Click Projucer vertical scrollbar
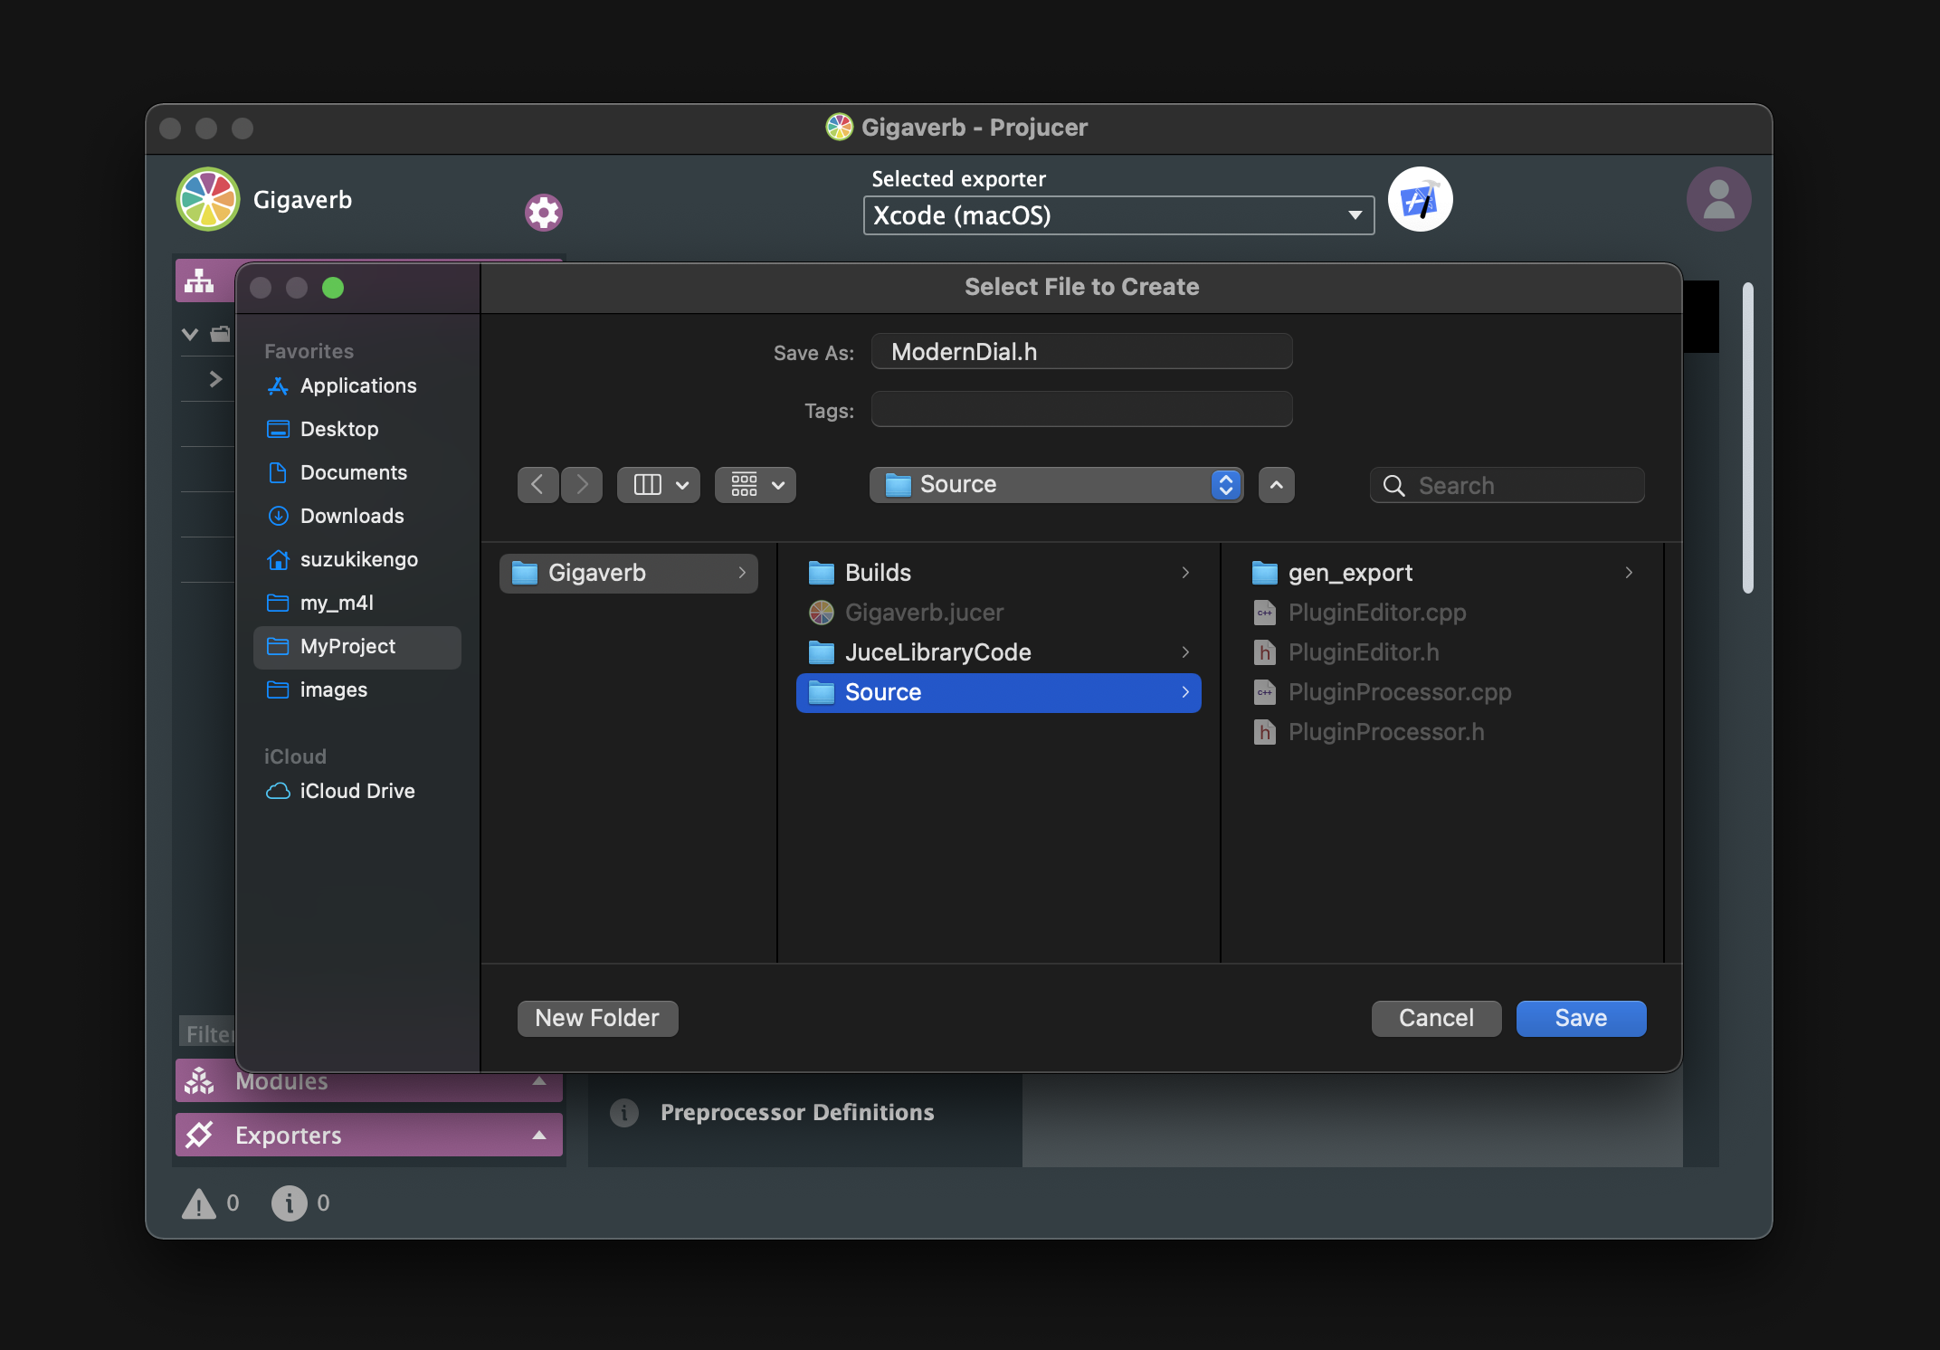 tap(1748, 438)
